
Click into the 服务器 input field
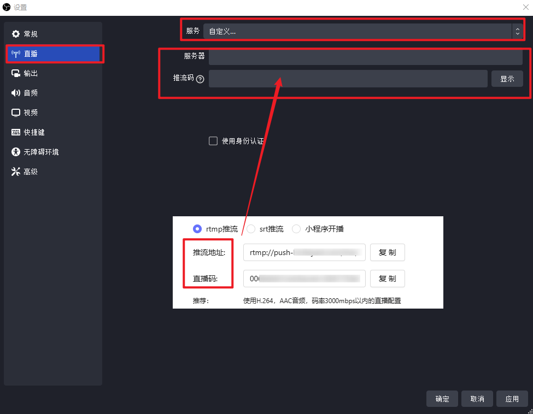pos(365,56)
